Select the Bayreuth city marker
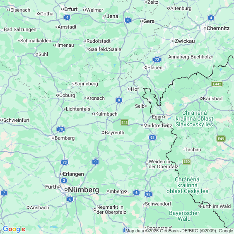Image resolution: width=234 pixels, height=234 pixels. point(103,133)
